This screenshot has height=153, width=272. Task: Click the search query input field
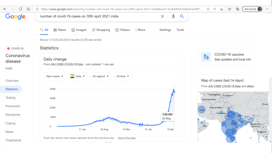coord(99,16)
